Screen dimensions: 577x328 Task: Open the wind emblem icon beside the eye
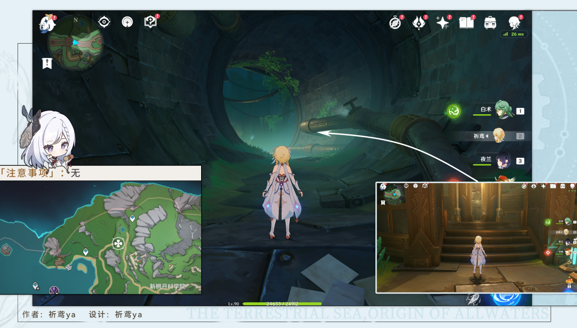click(127, 22)
